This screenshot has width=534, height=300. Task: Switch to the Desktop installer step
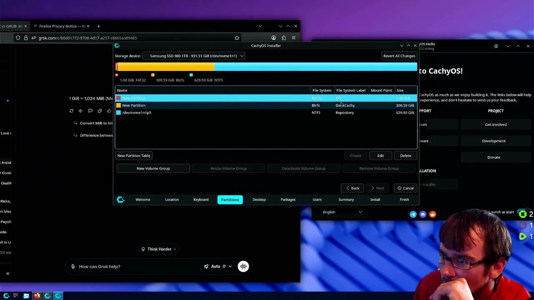tap(259, 200)
